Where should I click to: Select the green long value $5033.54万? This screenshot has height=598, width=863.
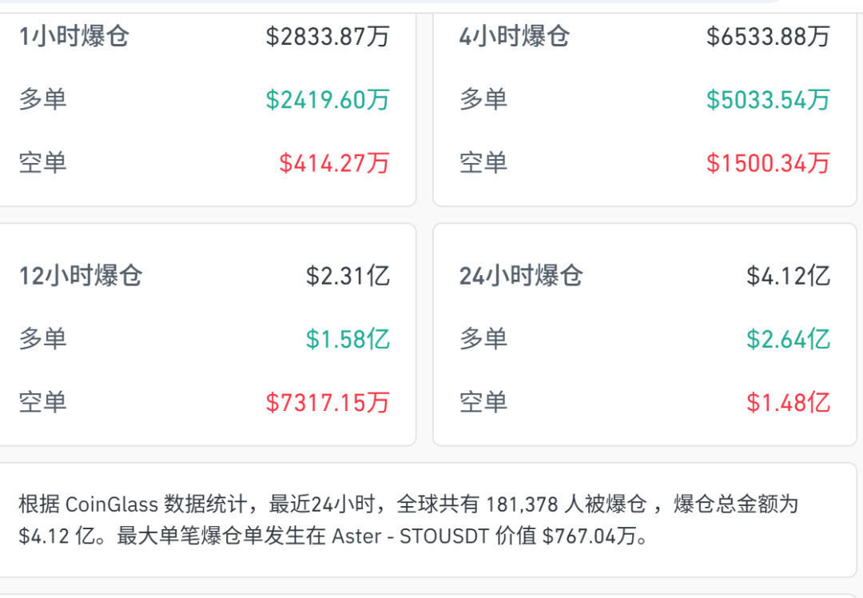[x=768, y=100]
